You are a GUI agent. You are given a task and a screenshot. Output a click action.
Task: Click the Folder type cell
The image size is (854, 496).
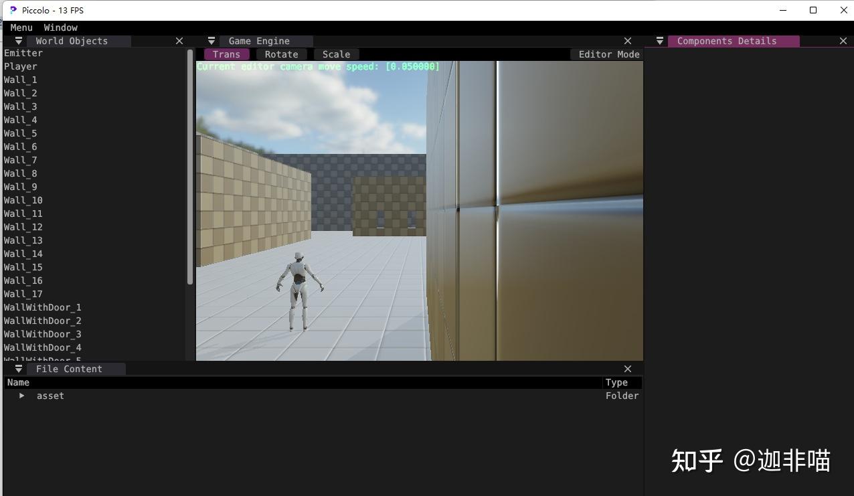622,396
